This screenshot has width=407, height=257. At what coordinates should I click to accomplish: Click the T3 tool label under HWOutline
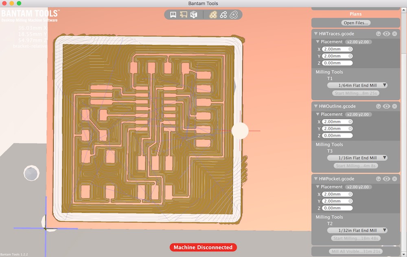[330, 151]
